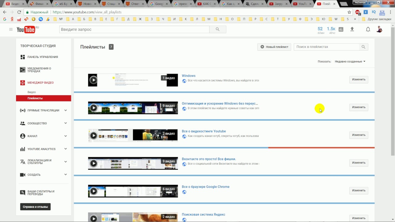Open the Поисковая система Яндекс playlist link

pyautogui.click(x=203, y=215)
